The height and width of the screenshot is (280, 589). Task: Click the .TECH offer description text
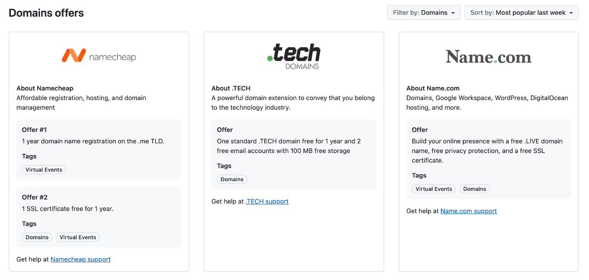point(289,146)
